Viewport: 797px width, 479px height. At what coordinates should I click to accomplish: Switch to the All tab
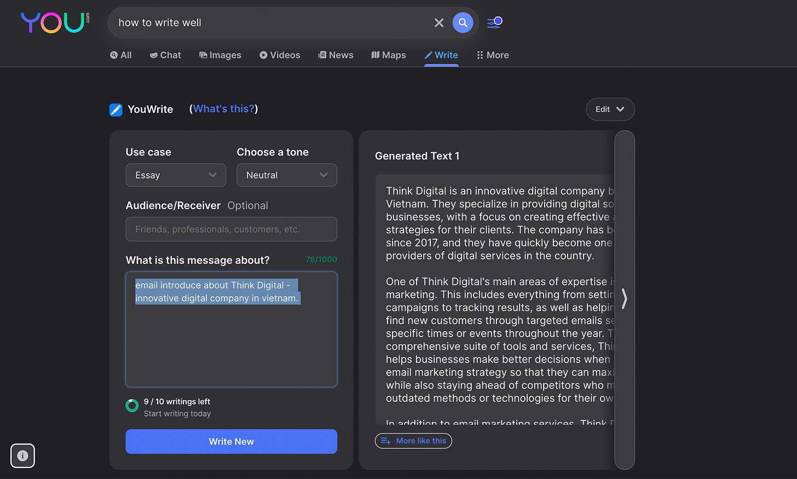pyautogui.click(x=121, y=55)
